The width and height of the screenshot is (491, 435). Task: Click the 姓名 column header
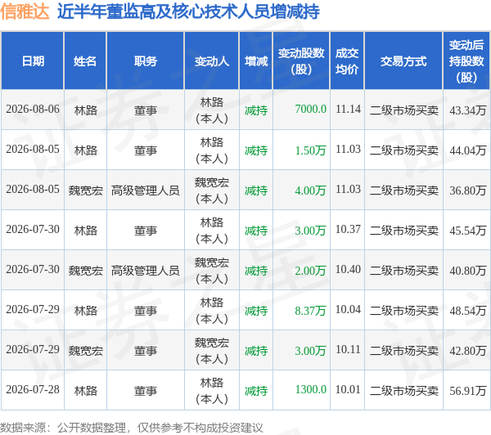85,61
